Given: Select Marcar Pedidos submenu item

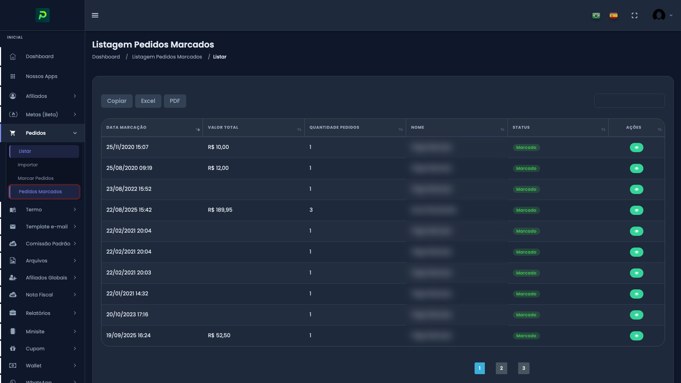Looking at the screenshot, I should 35,178.
